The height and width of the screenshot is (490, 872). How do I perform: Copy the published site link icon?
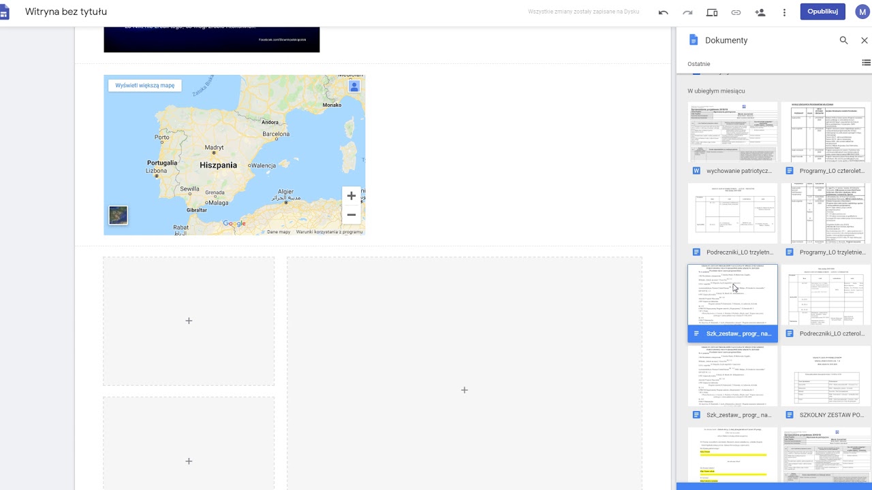736,12
